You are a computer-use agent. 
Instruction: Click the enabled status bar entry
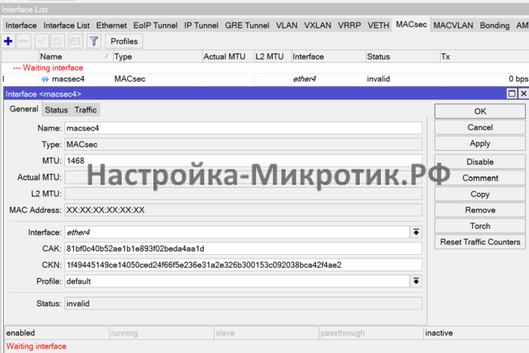(x=57, y=333)
